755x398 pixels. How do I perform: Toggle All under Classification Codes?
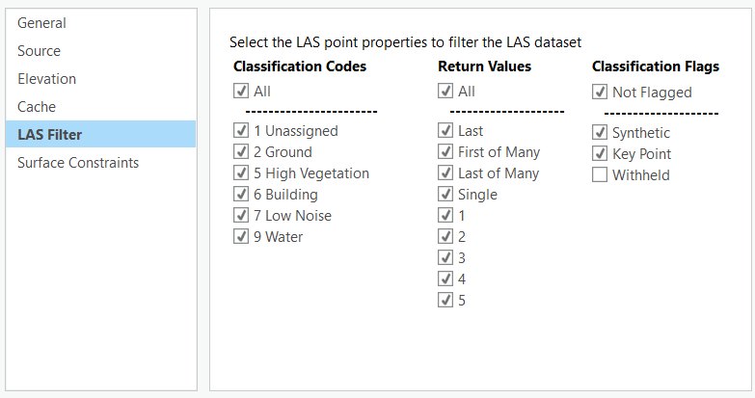pyautogui.click(x=241, y=92)
